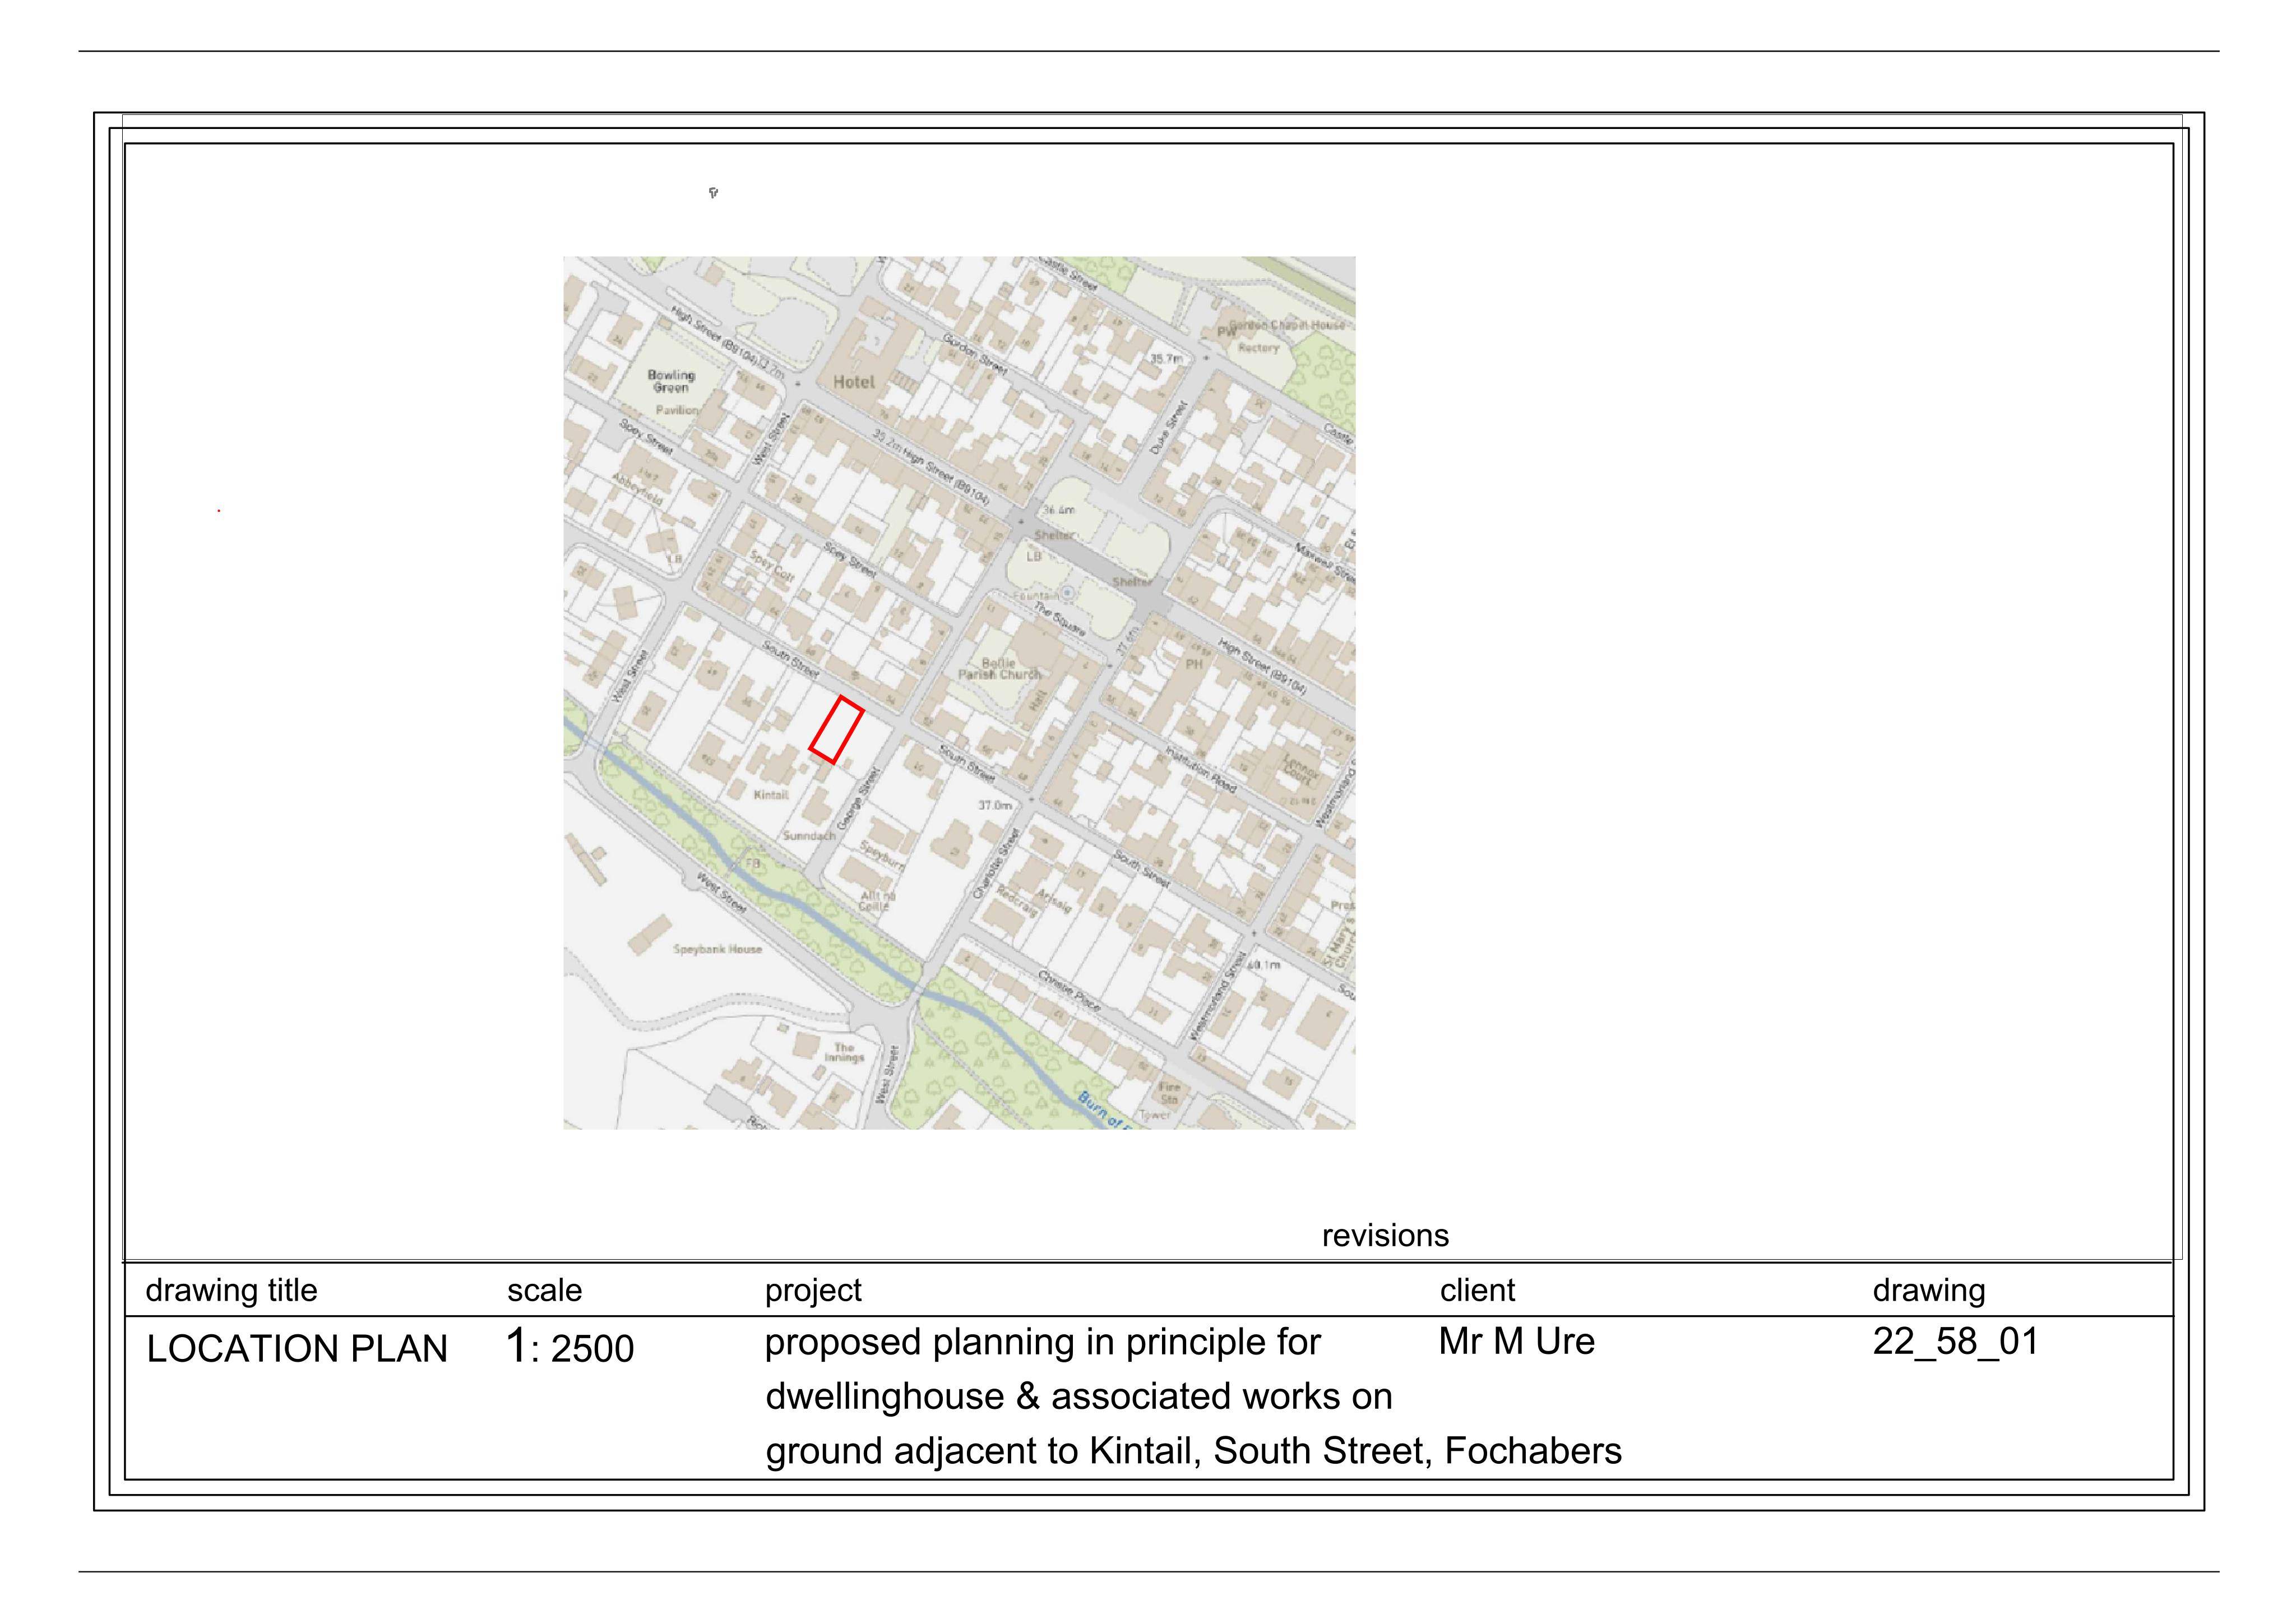Screen dimensions: 2296x1623
Task: Click the "Abbeyfield" map label
Action: (638, 489)
